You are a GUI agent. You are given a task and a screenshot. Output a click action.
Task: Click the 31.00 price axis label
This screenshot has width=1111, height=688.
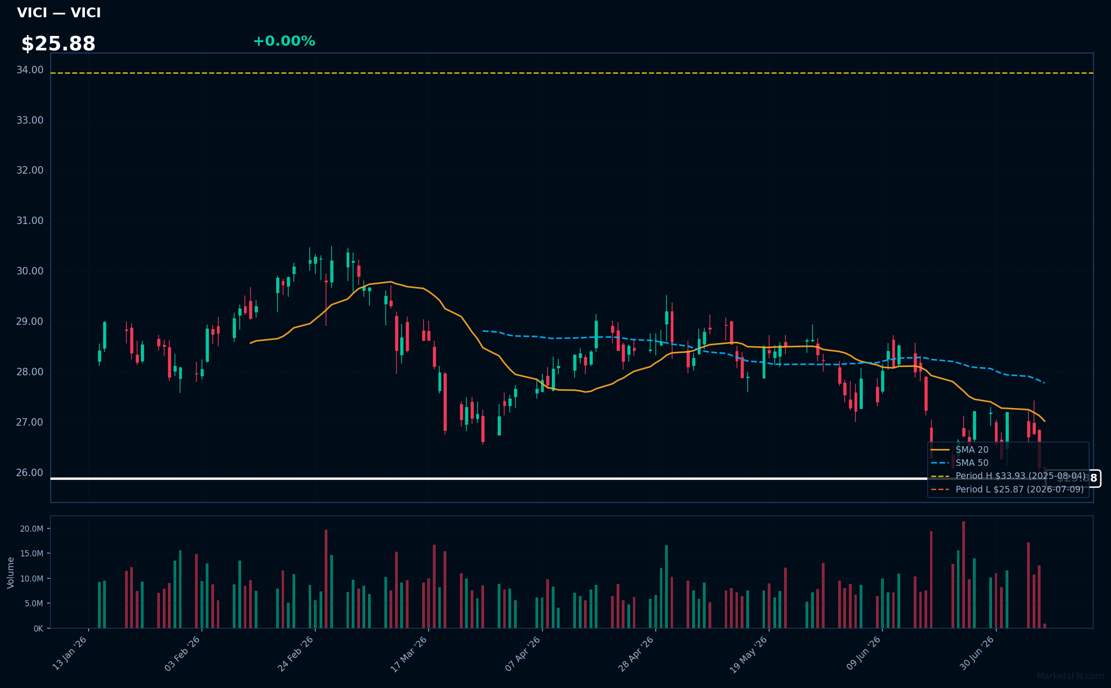point(30,221)
